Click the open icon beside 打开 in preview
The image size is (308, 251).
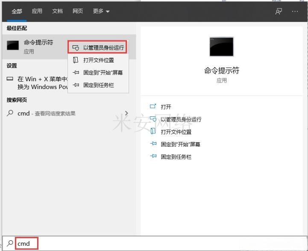[x=153, y=106]
